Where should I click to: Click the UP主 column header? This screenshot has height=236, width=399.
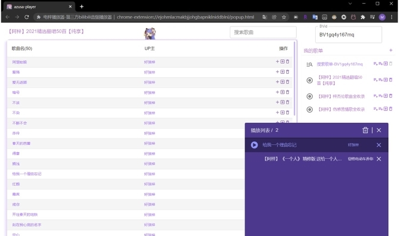point(150,49)
